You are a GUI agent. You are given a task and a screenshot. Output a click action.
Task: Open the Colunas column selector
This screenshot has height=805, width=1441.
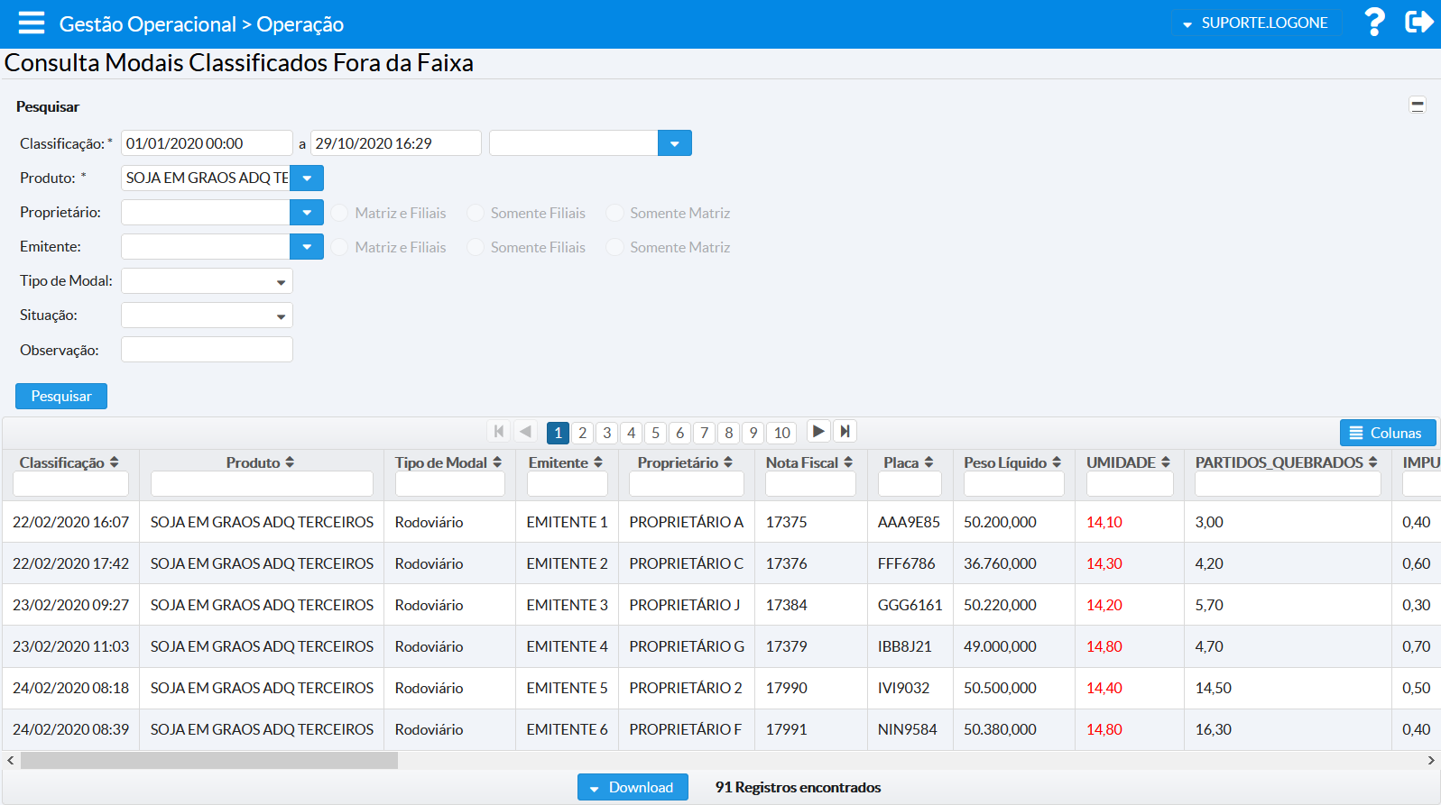(1387, 433)
